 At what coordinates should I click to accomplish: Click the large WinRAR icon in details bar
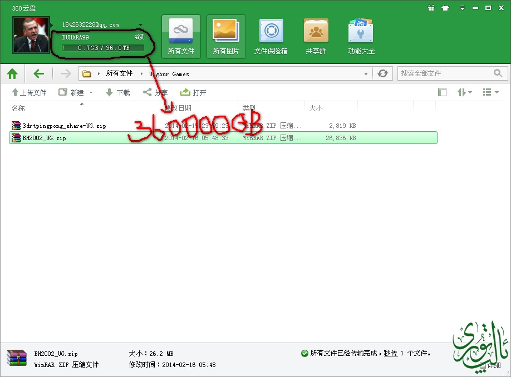point(17,358)
